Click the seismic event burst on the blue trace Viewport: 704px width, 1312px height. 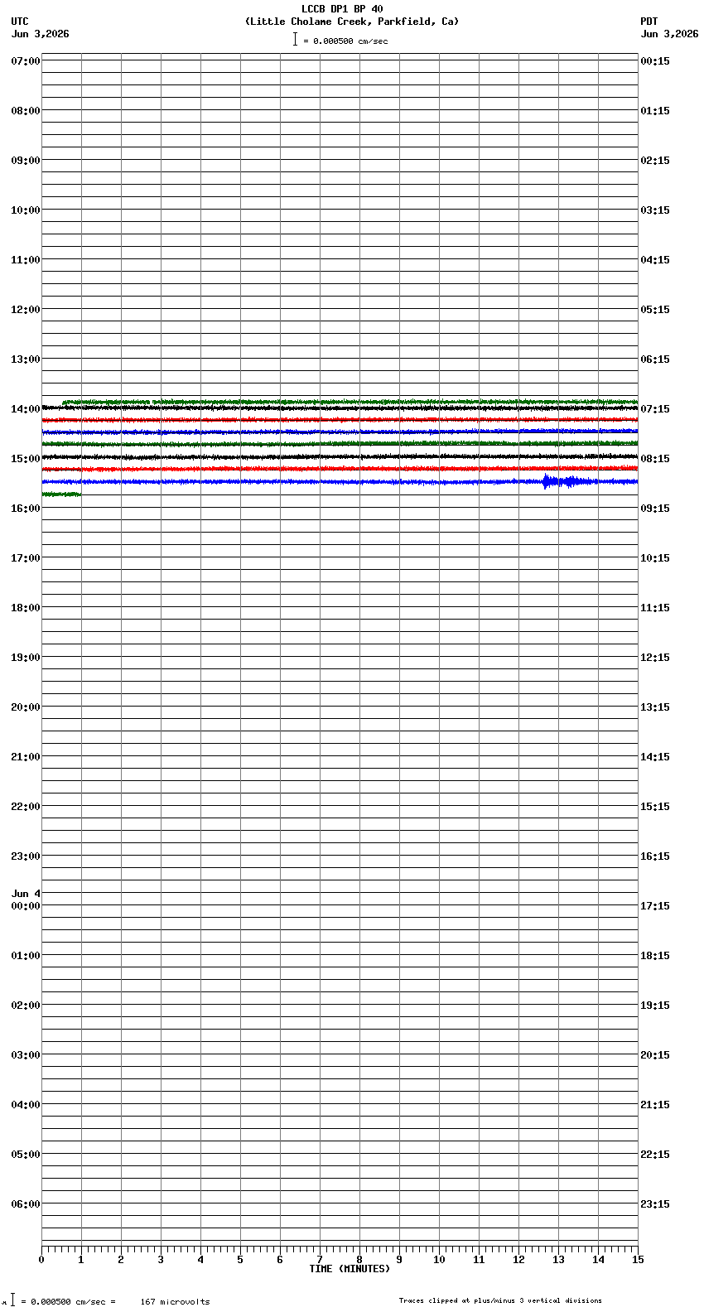567,481
